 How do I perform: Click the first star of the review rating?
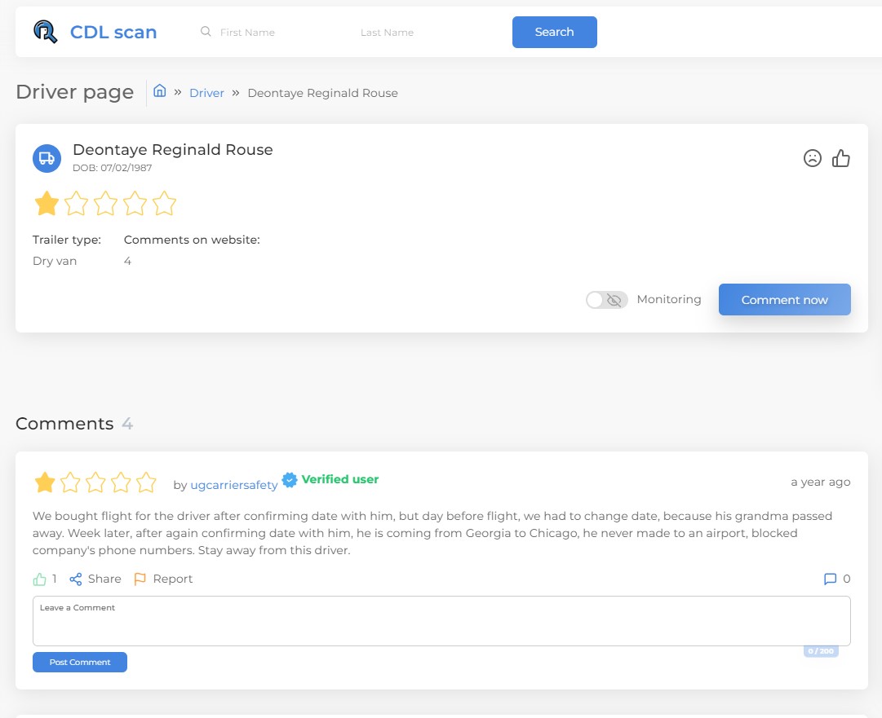(x=45, y=483)
